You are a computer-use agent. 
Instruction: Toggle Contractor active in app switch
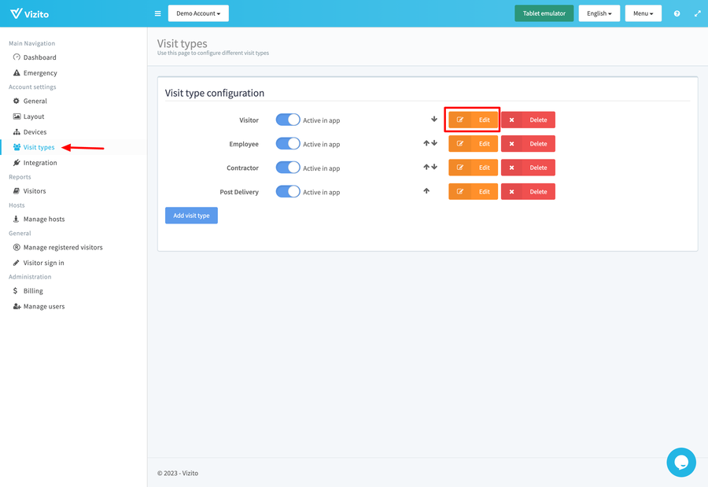tap(288, 168)
